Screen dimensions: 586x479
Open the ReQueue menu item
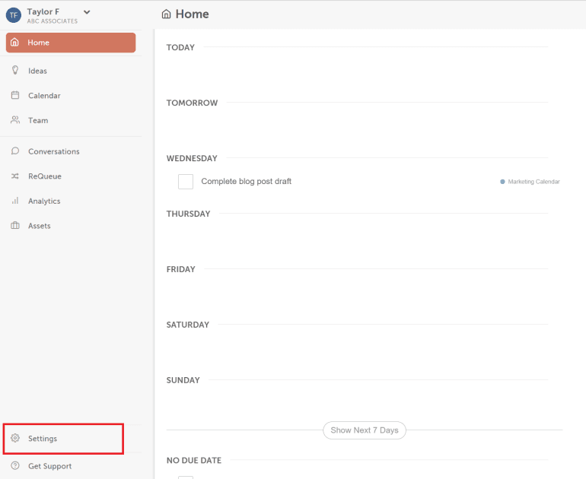[44, 176]
